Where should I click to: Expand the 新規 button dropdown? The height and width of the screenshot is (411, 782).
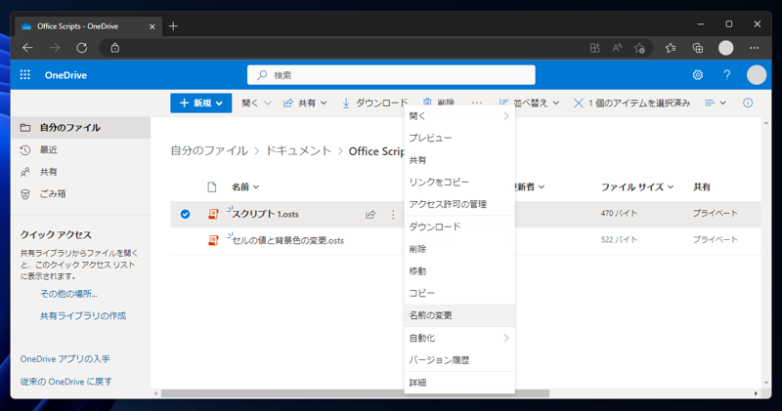coord(219,103)
